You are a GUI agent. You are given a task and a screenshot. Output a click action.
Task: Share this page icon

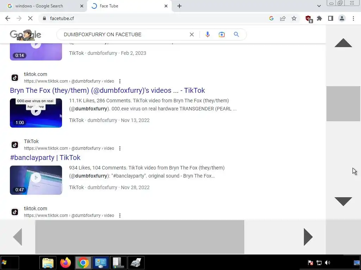pos(283,18)
